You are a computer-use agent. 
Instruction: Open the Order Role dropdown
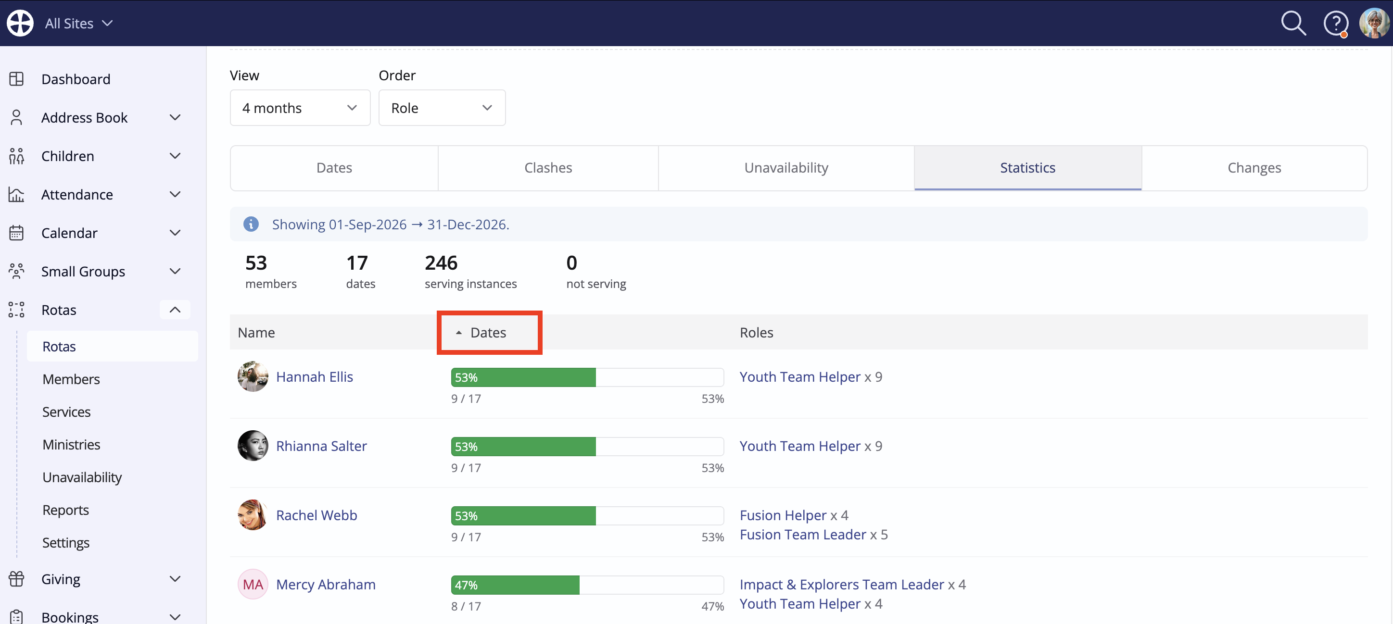442,108
